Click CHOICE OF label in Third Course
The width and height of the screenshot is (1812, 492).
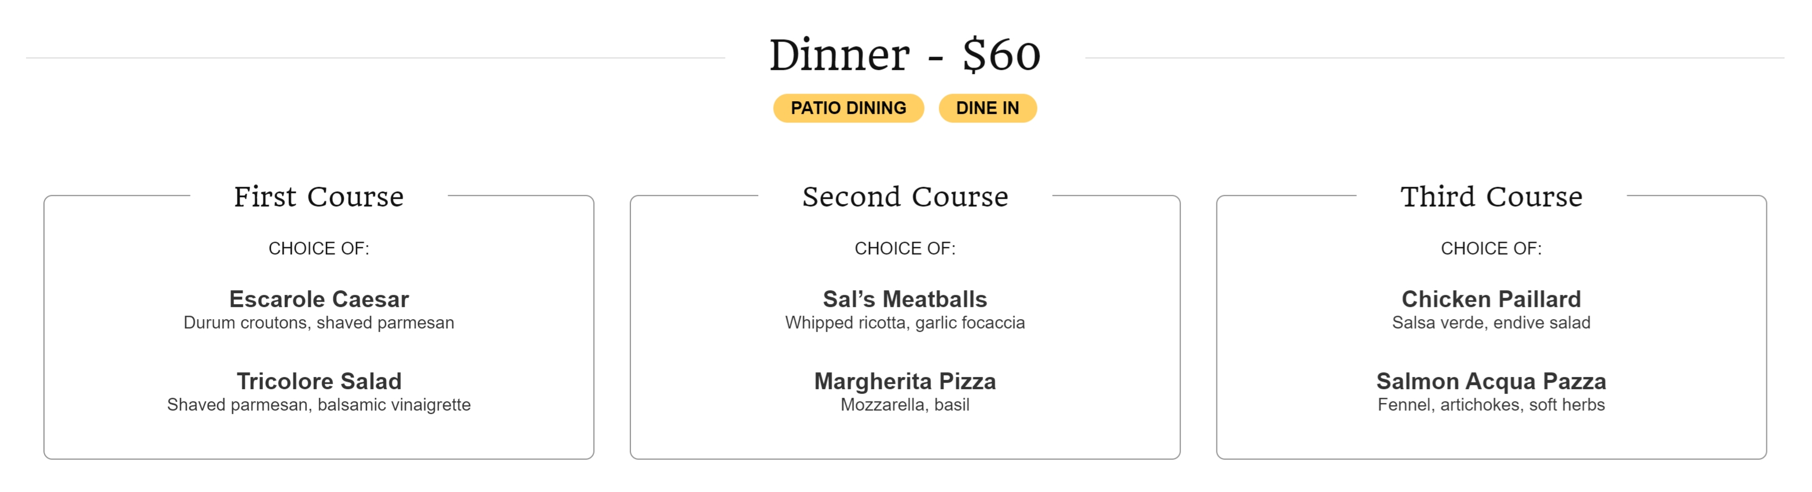click(1491, 249)
